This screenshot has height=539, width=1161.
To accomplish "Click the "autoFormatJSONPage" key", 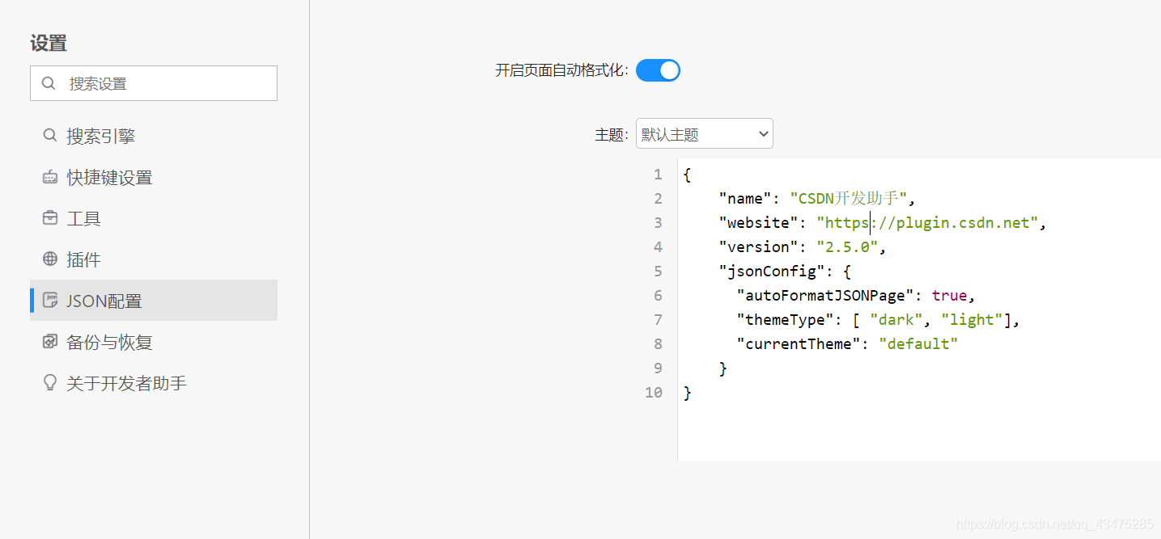I will [x=825, y=296].
